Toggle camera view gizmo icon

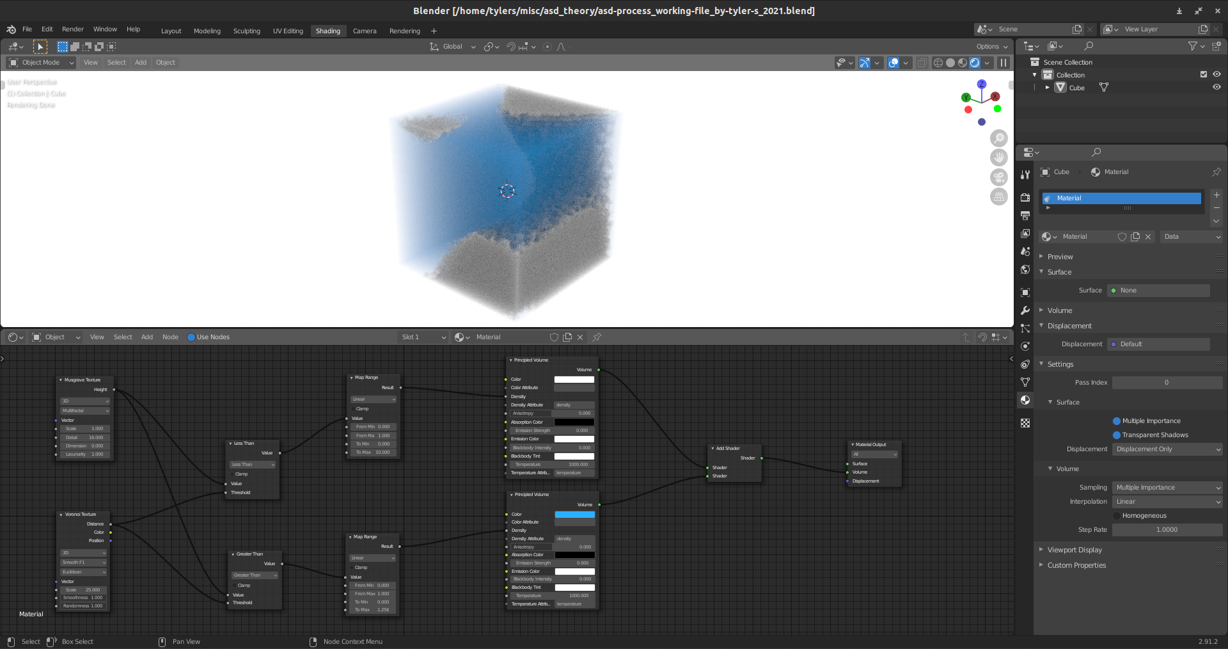pyautogui.click(x=998, y=177)
